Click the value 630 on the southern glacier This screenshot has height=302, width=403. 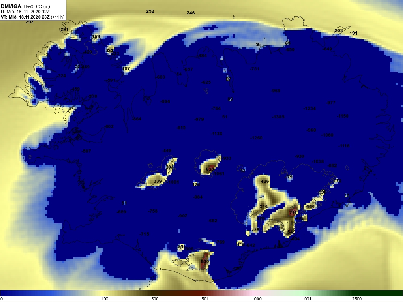click(205, 261)
